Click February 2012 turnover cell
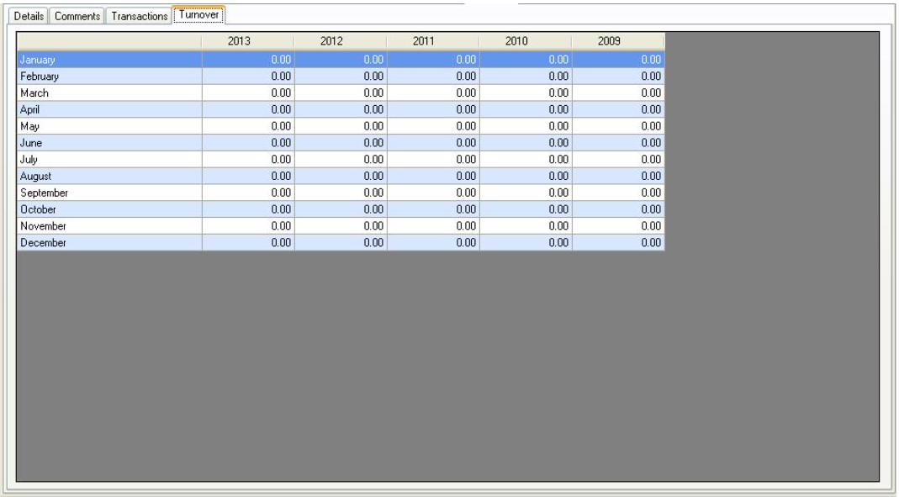This screenshot has height=497, width=899. click(x=341, y=77)
